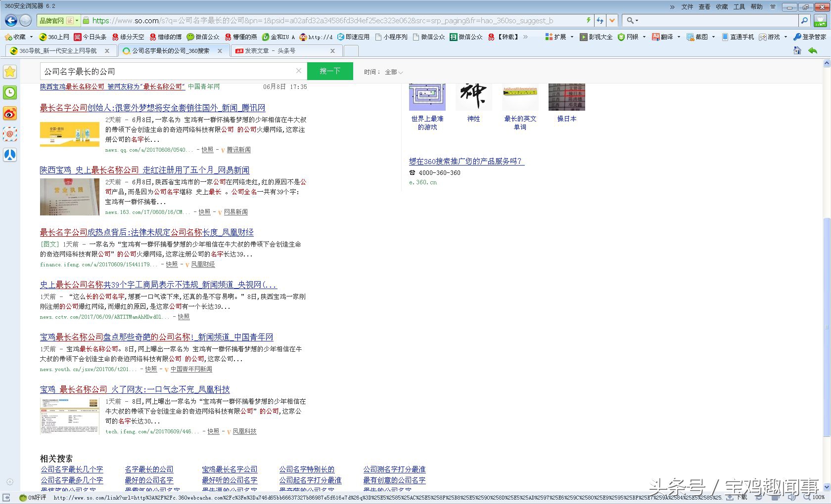Open the 直通手机 toolbar button
Image resolution: width=831 pixels, height=504 pixels.
pyautogui.click(x=738, y=37)
